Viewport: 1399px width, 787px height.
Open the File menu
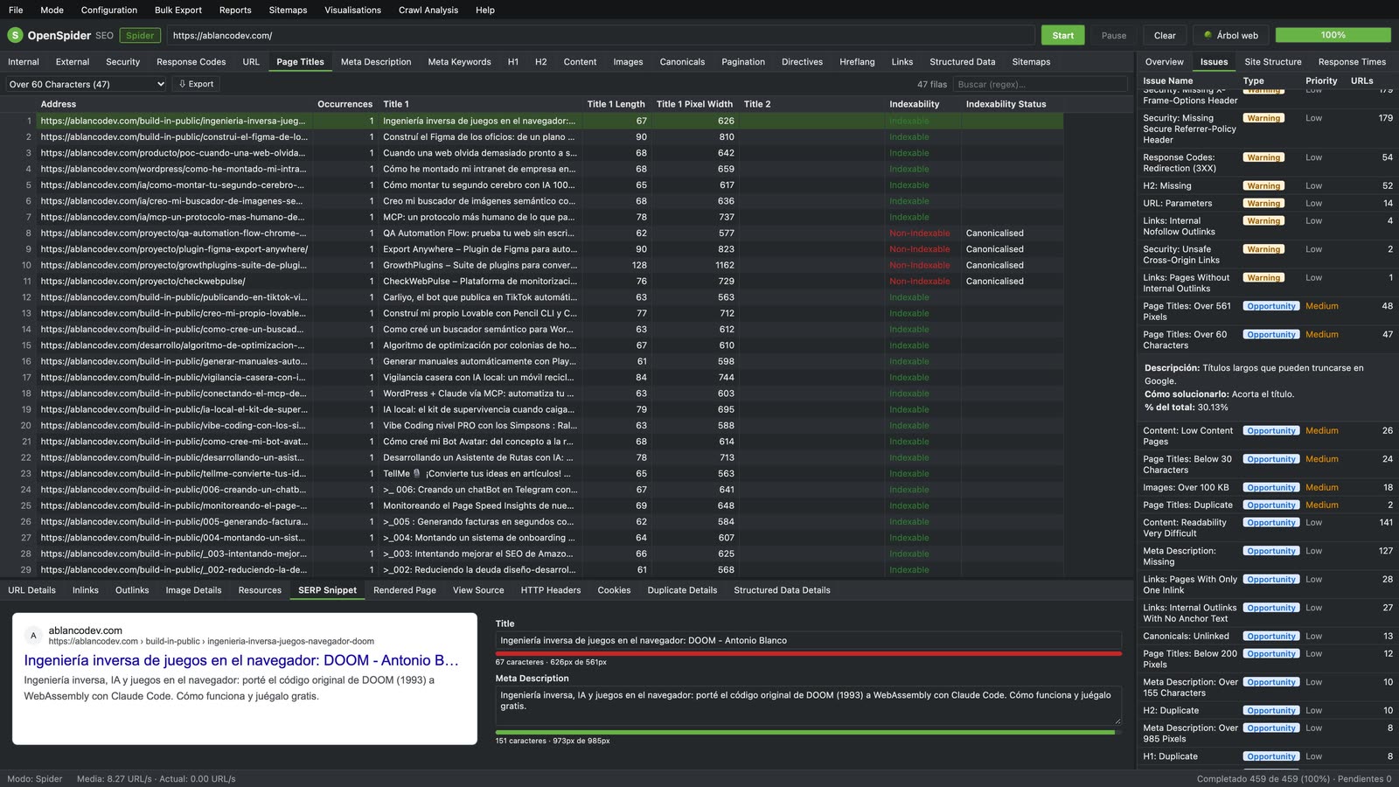[x=16, y=10]
